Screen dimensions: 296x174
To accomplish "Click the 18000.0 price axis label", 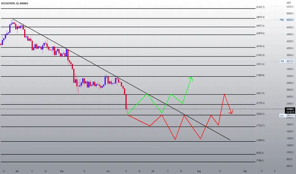I will click(290, 125).
